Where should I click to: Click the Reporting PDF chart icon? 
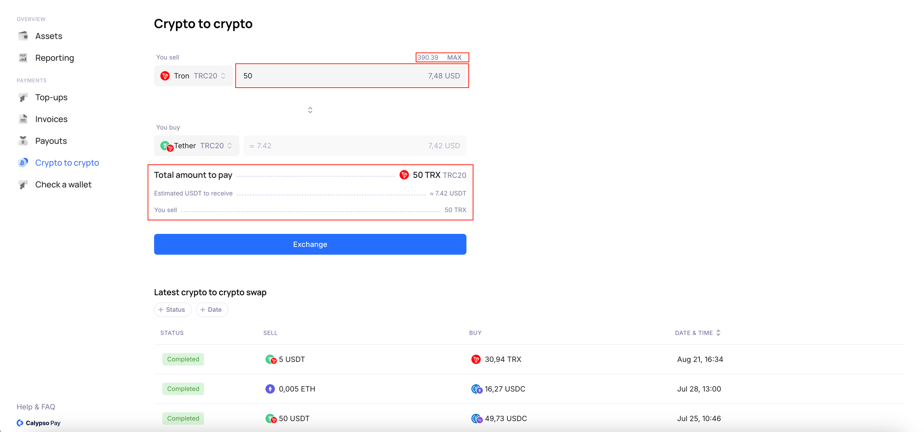coord(23,58)
